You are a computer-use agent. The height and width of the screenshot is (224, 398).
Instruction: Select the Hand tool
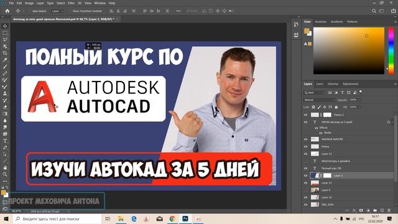point(5,167)
